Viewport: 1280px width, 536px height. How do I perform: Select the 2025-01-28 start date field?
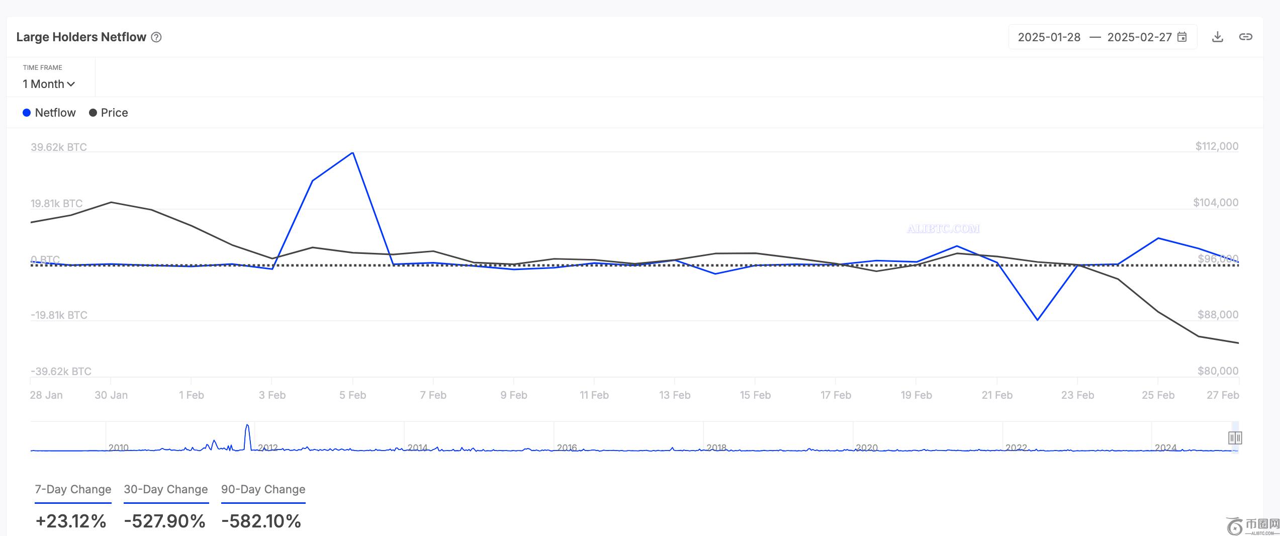[1049, 37]
